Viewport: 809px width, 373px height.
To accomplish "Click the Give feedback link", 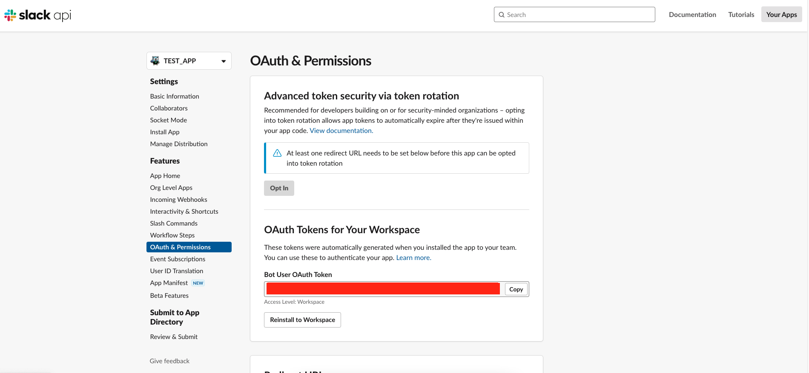I will (169, 361).
